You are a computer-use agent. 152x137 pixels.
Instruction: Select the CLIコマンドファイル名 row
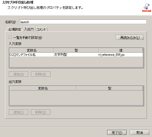76,55
